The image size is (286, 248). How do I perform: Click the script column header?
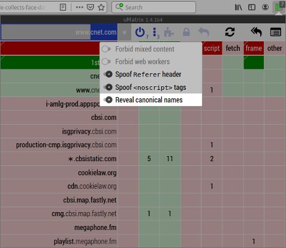point(212,49)
